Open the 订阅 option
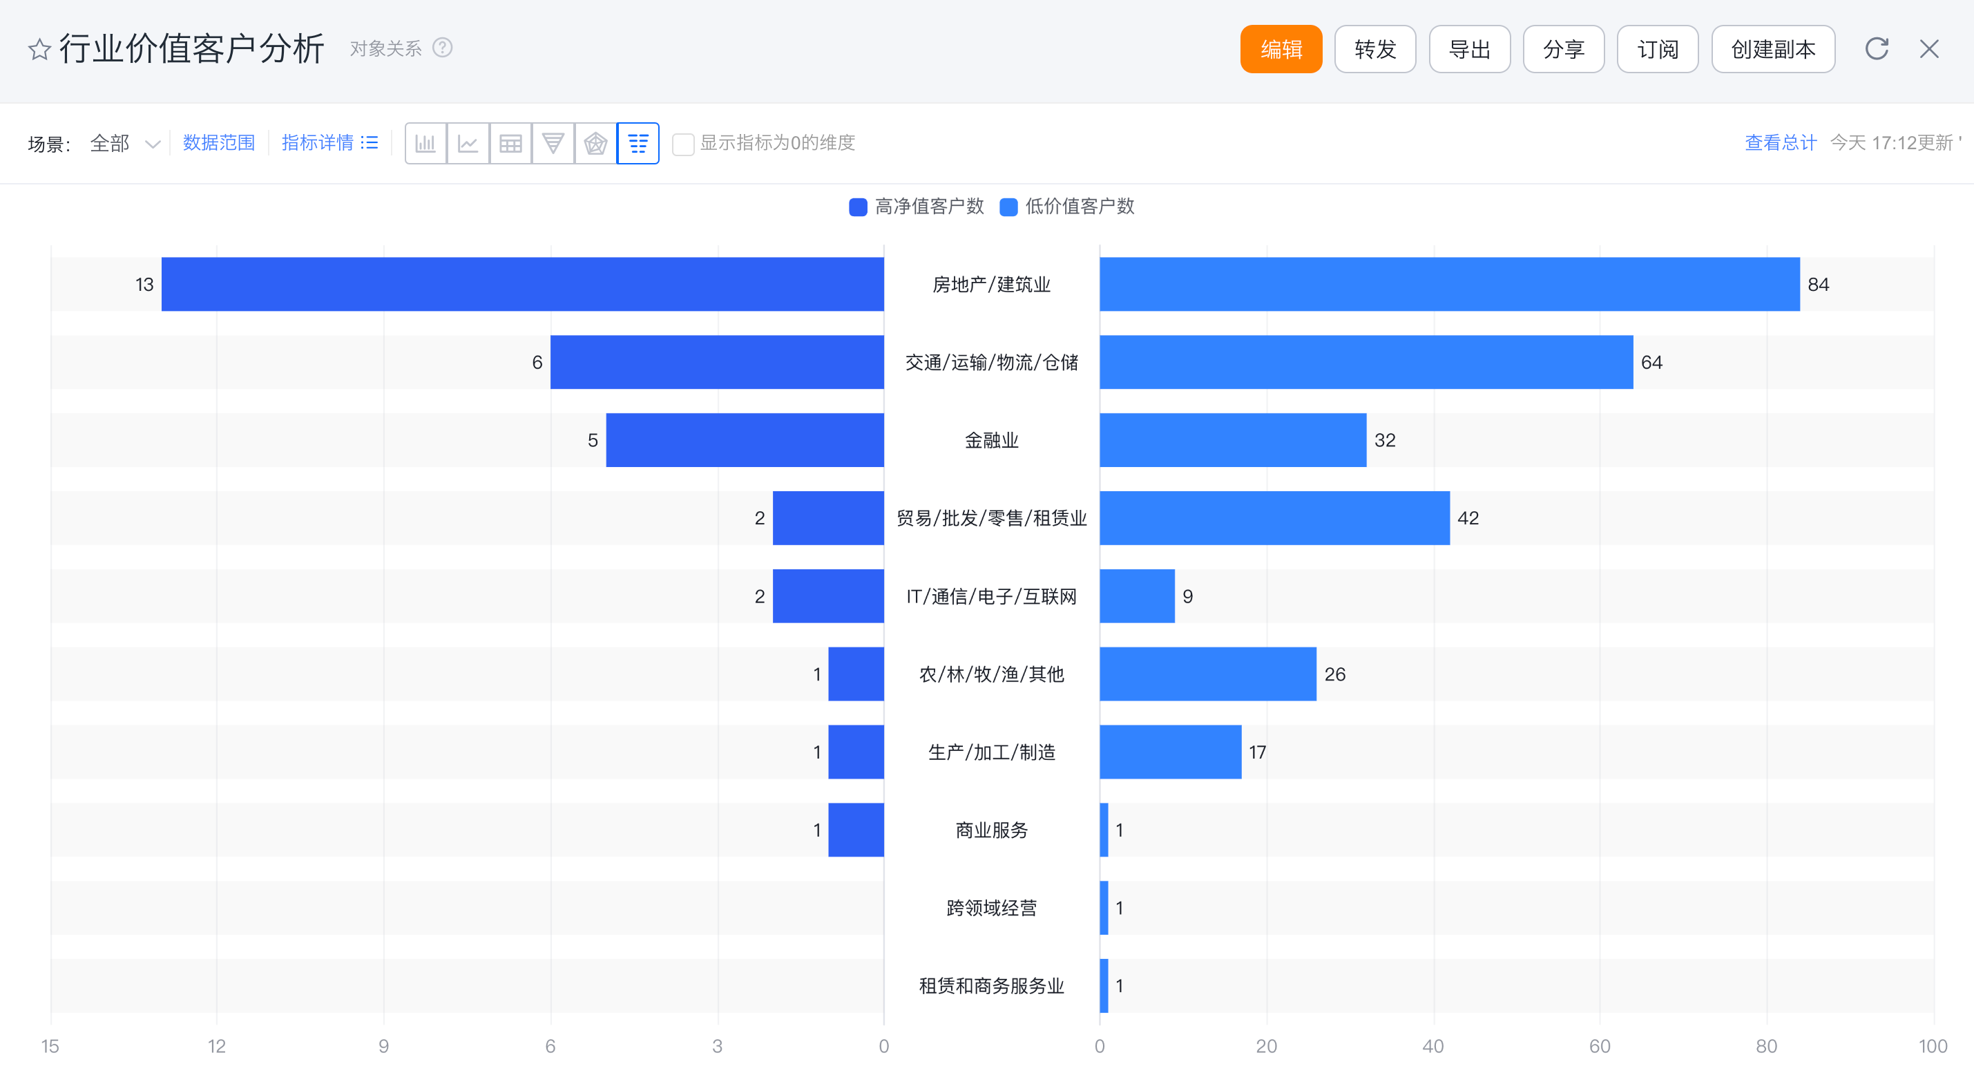 click(x=1657, y=49)
